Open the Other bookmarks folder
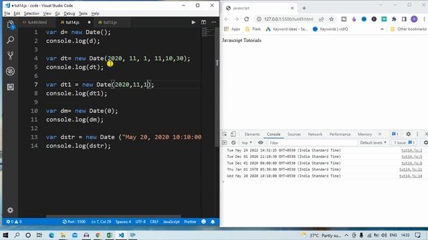The image size is (428, 240). 409,29
